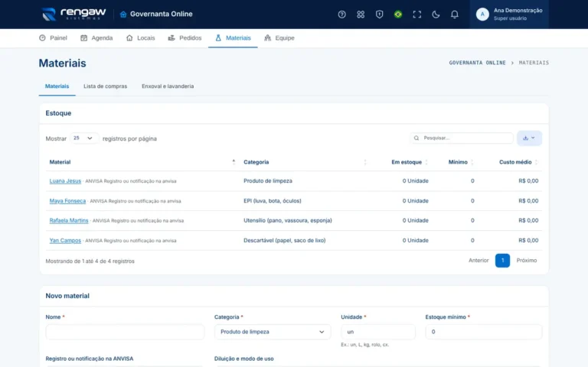Open the Locais menu item
The width and height of the screenshot is (588, 367).
pos(141,37)
